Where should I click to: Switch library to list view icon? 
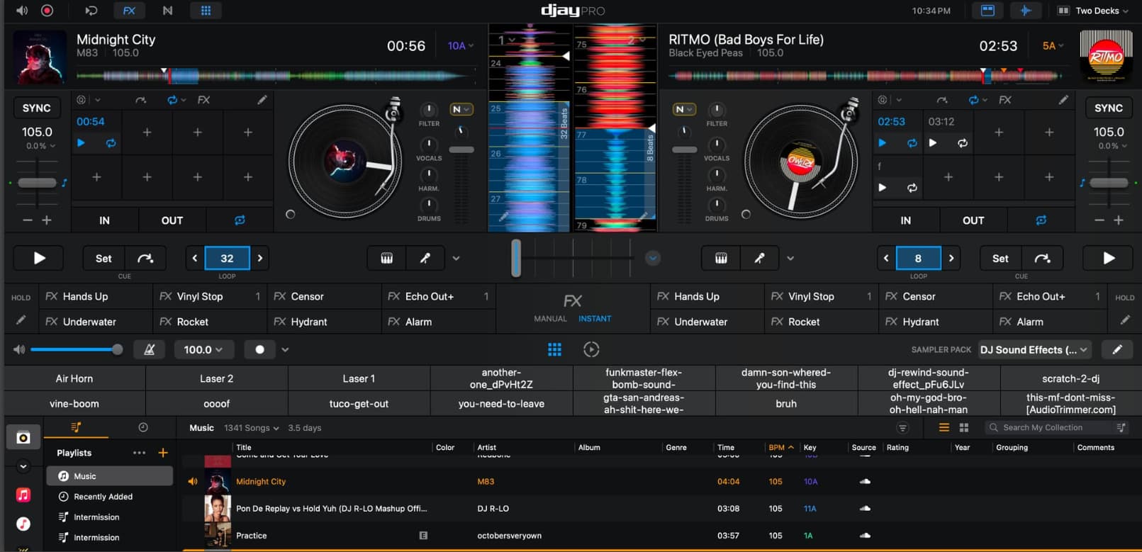pos(944,427)
